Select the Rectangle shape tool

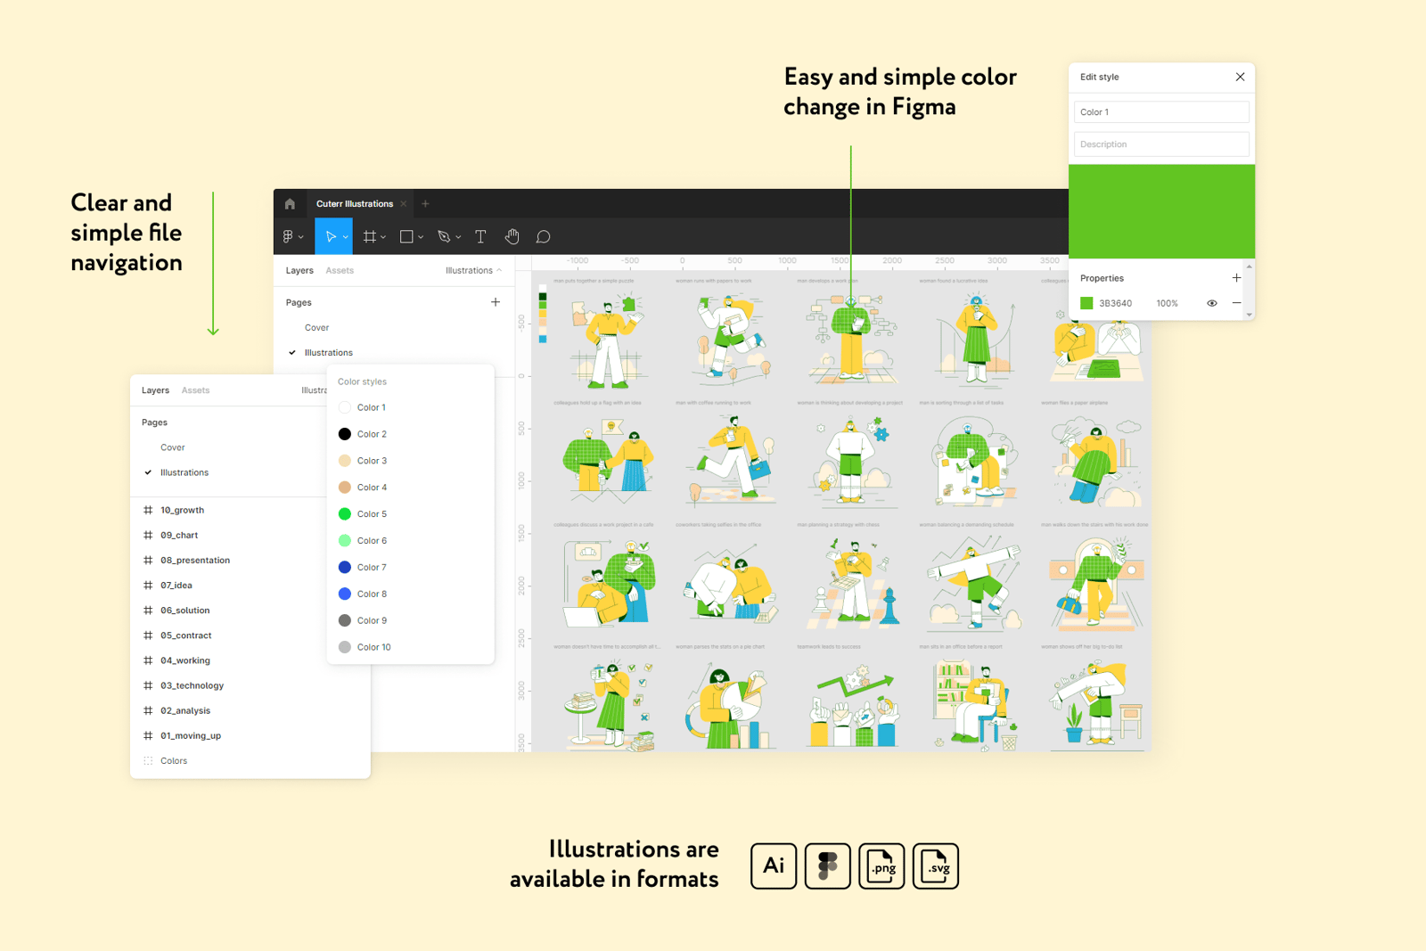tap(406, 237)
